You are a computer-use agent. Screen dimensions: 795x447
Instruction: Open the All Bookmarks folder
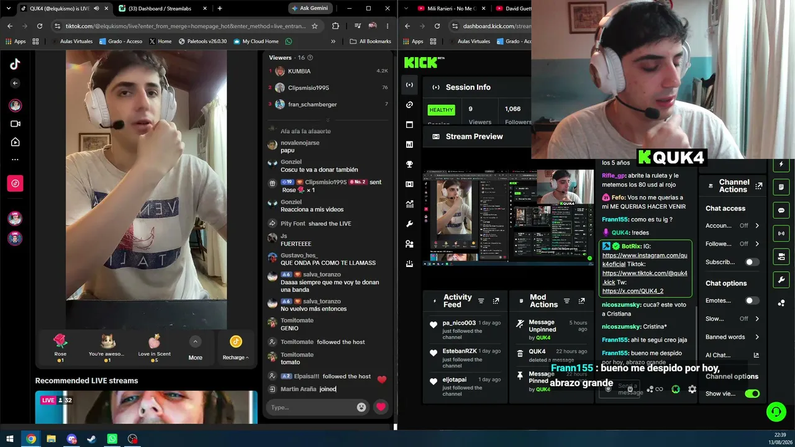pos(370,42)
